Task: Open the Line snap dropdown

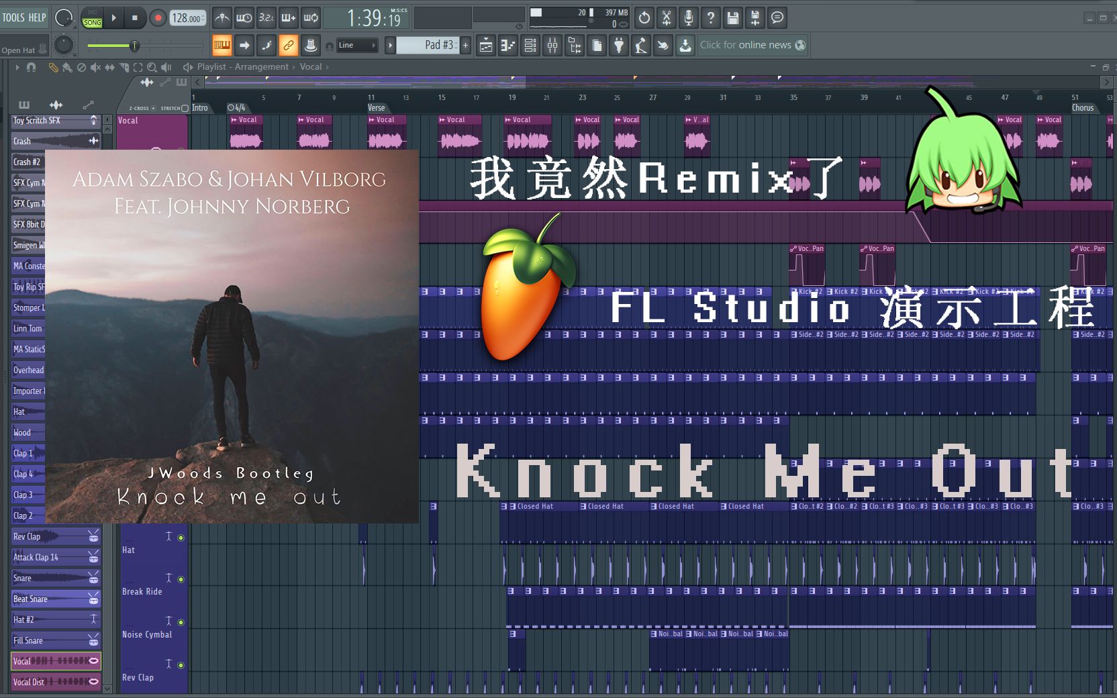Action: [356, 46]
